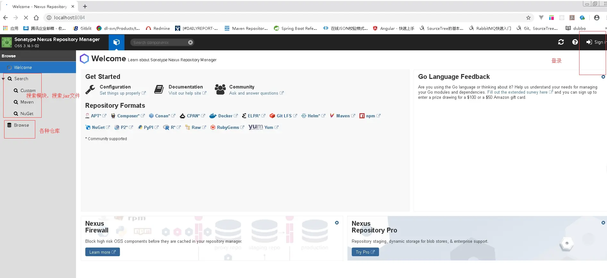Close the Welcome - Nexus Repository tab

coord(73,6)
